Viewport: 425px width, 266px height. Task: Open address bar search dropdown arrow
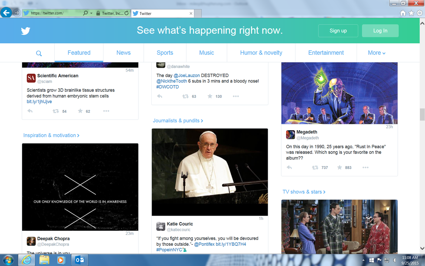92,13
